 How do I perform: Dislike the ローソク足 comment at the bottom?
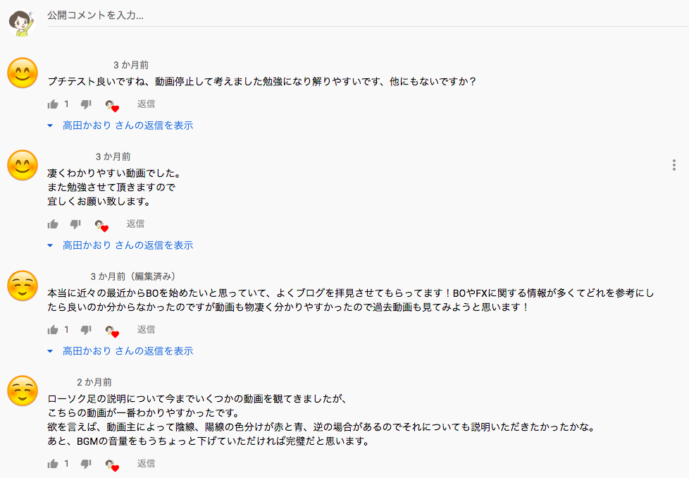(85, 463)
